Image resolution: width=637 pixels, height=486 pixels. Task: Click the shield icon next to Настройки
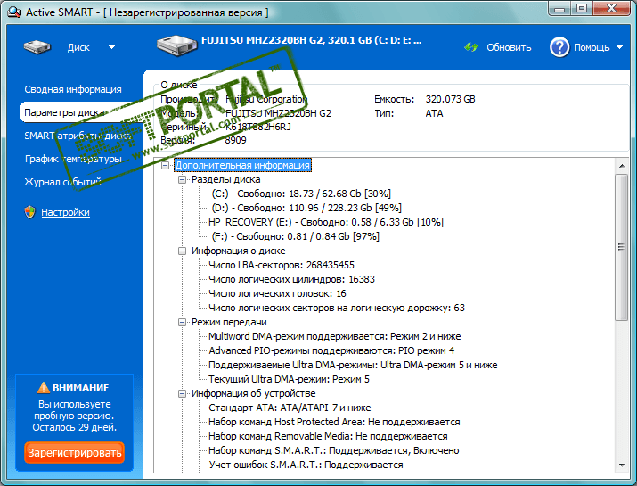pyautogui.click(x=29, y=212)
